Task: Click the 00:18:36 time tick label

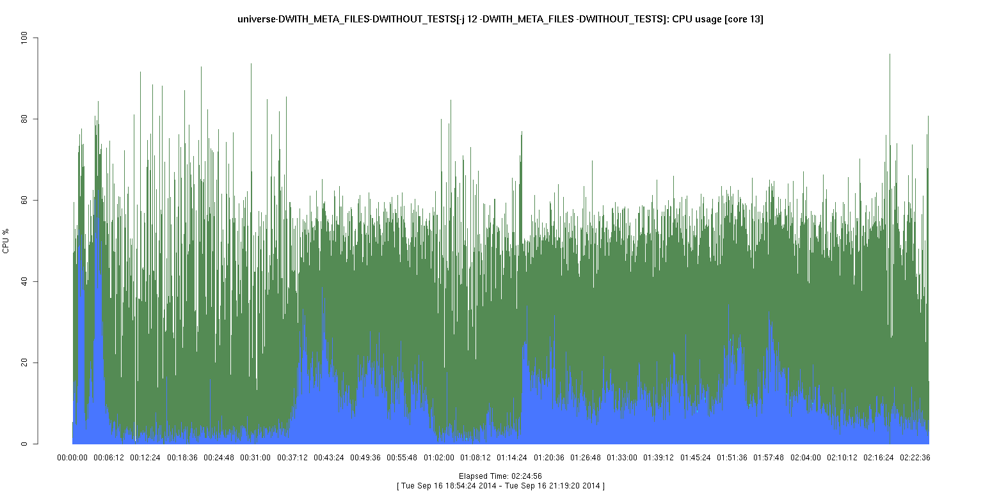Action: click(182, 458)
